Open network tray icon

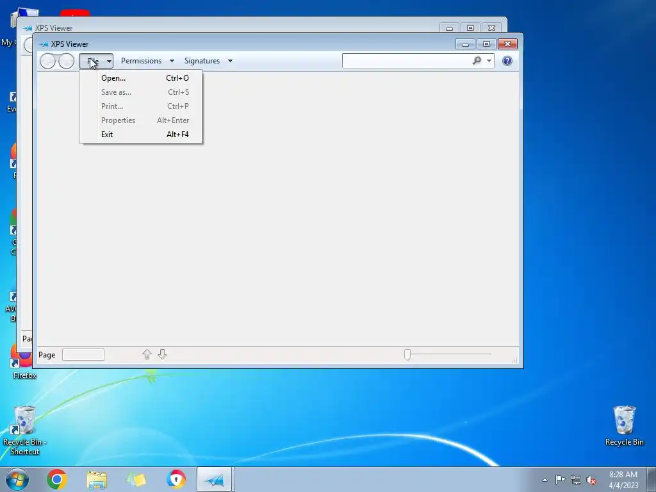pyautogui.click(x=576, y=480)
